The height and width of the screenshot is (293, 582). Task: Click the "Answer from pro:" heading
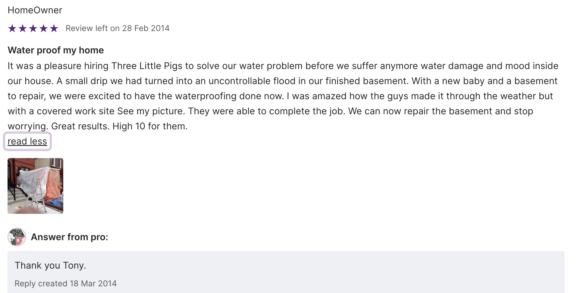70,237
